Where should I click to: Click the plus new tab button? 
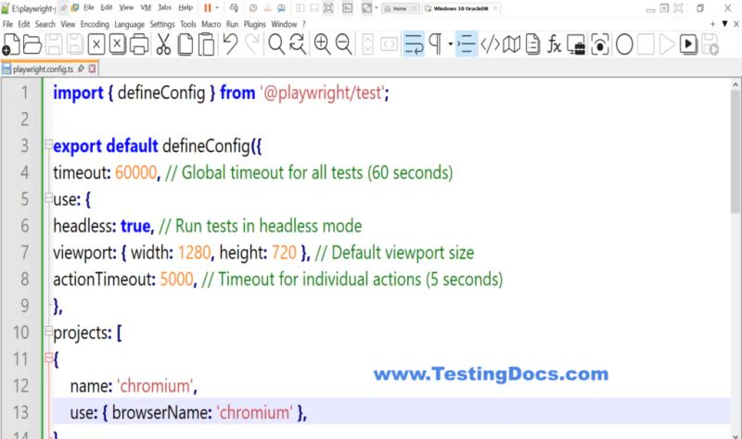click(x=712, y=24)
